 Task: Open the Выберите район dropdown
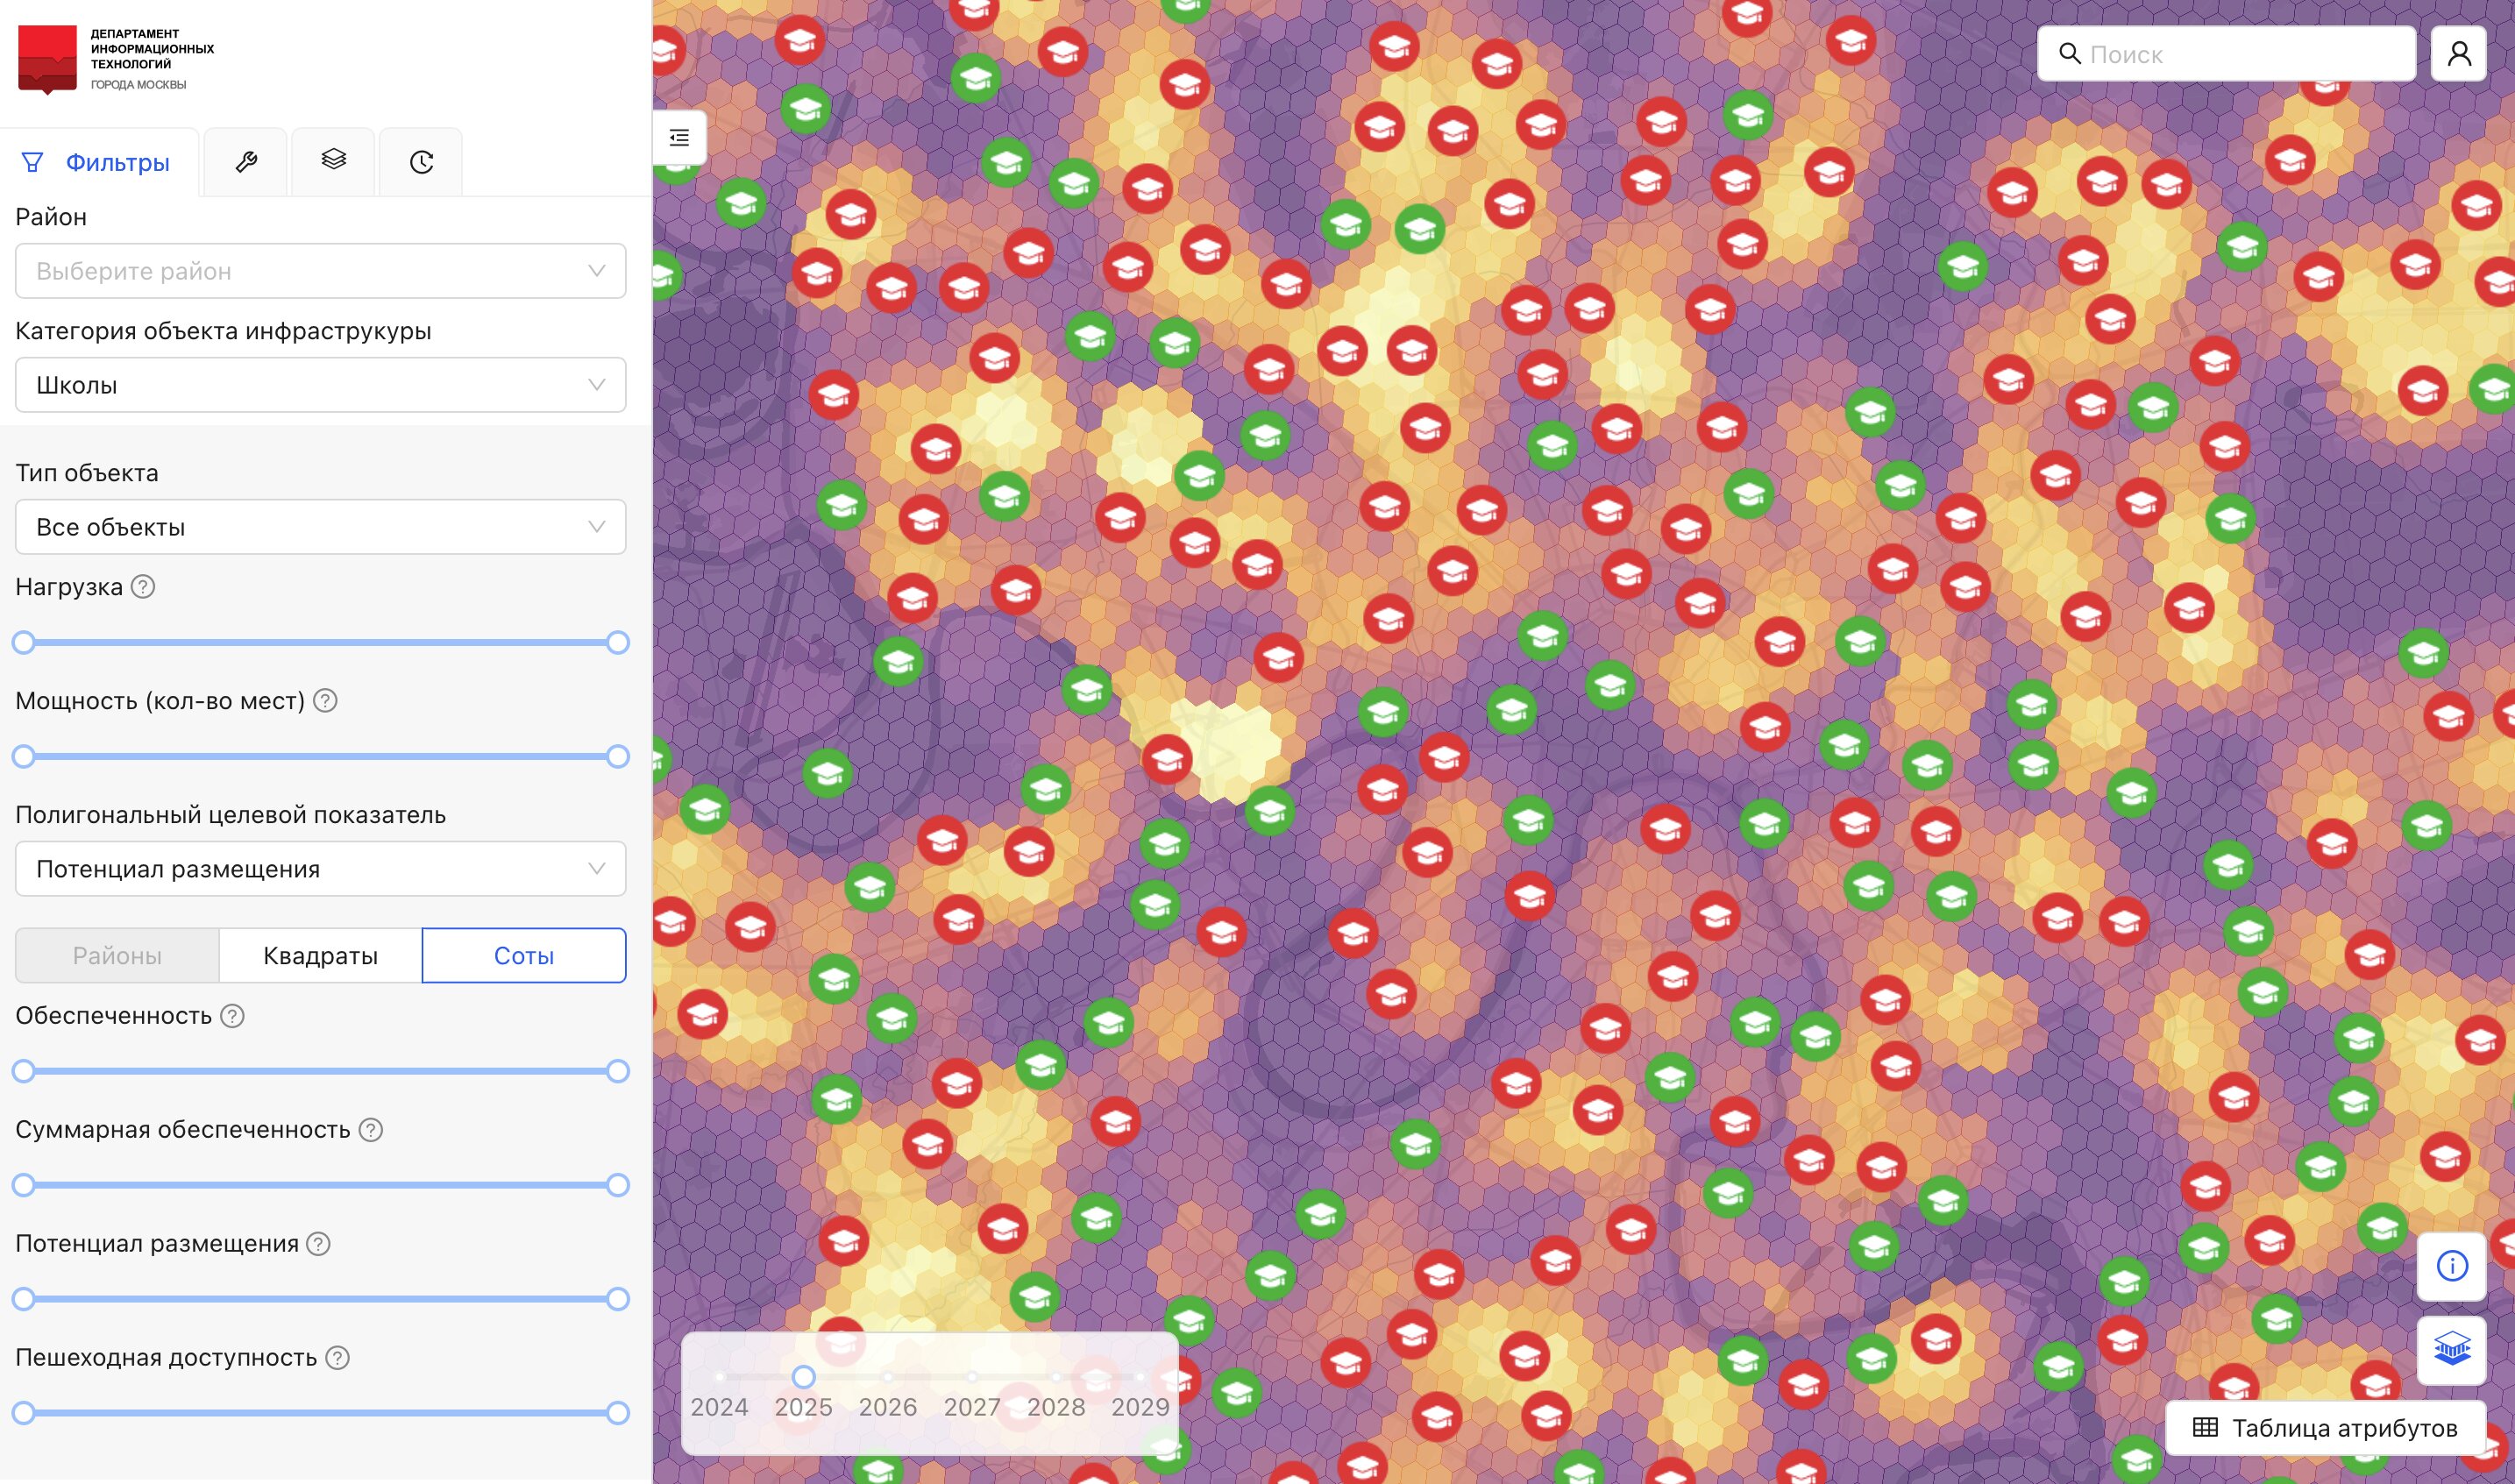click(320, 271)
